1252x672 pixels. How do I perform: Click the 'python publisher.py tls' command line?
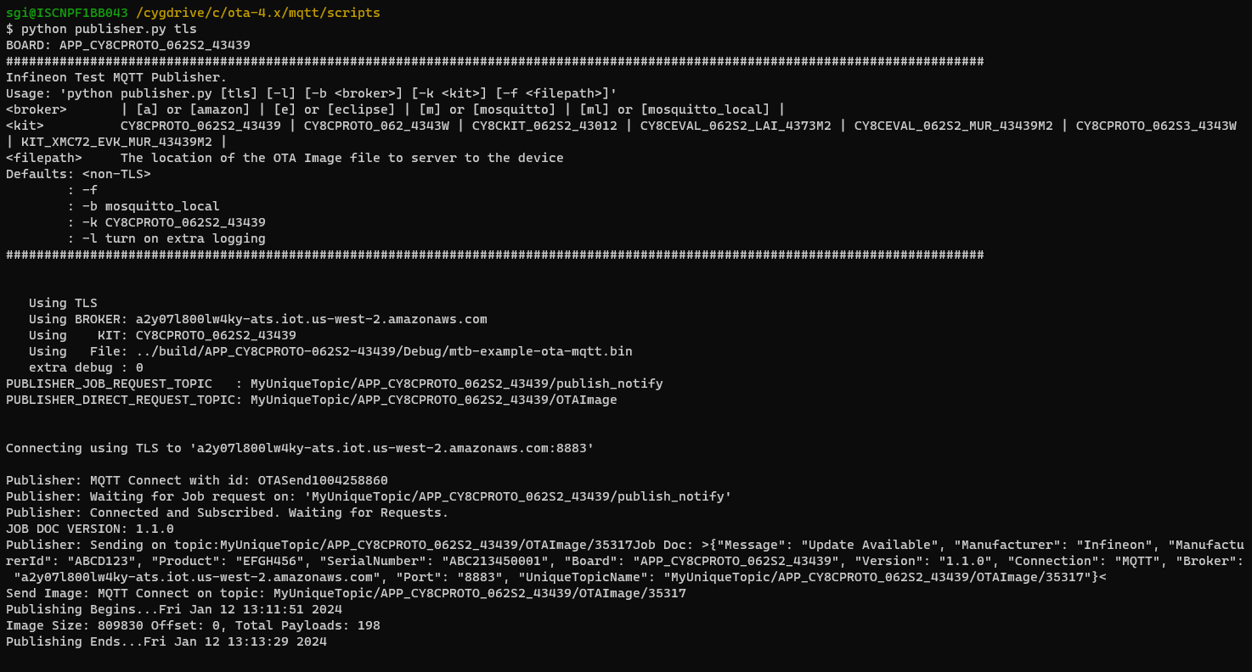pyautogui.click(x=101, y=29)
